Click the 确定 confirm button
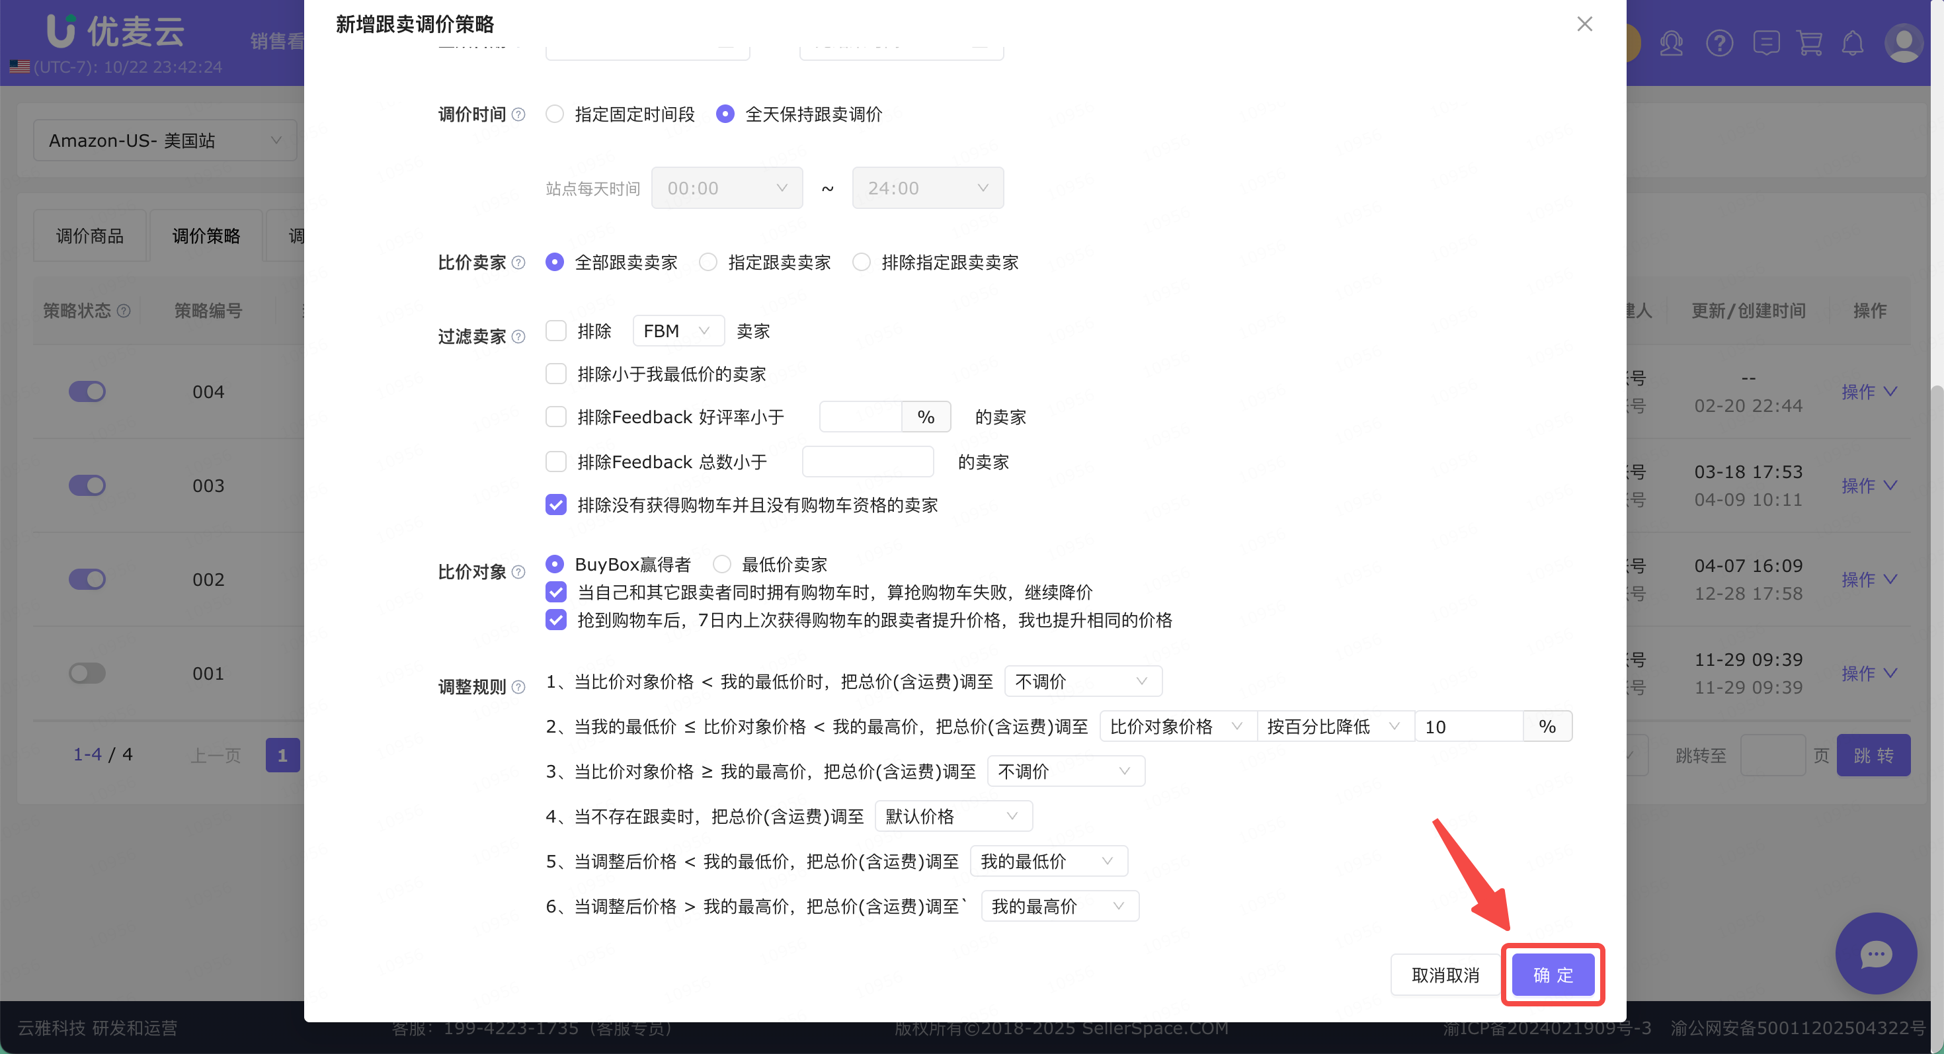The width and height of the screenshot is (1944, 1054). coord(1553,975)
